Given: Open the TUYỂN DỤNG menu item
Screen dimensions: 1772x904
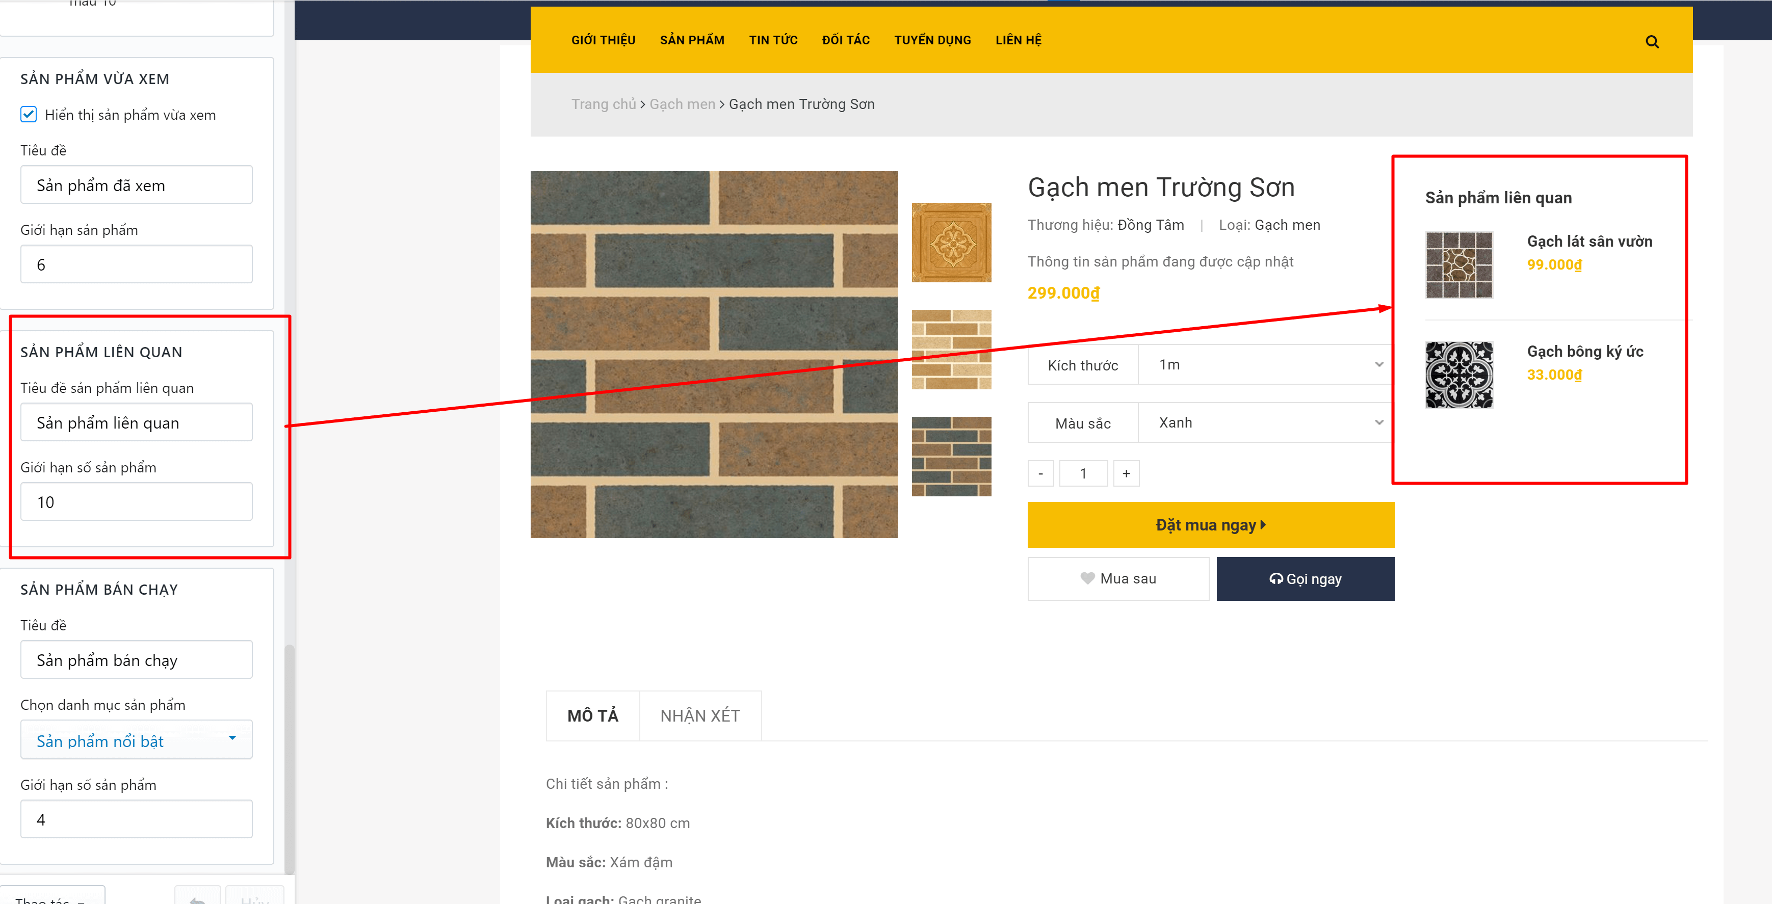Looking at the screenshot, I should pyautogui.click(x=932, y=40).
